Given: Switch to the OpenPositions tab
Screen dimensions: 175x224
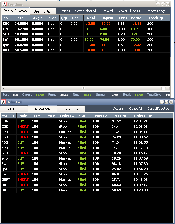Looking at the screenshot, I should [43, 11].
